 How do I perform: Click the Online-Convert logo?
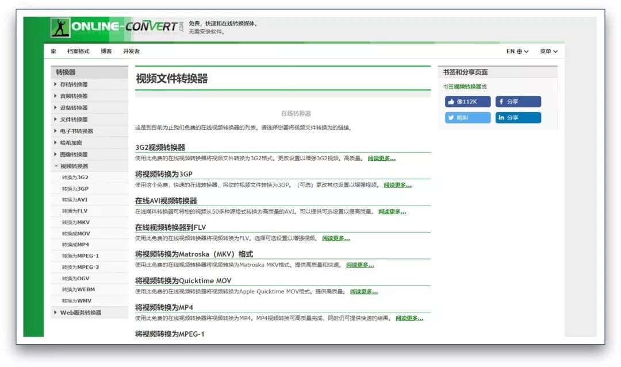[115, 26]
